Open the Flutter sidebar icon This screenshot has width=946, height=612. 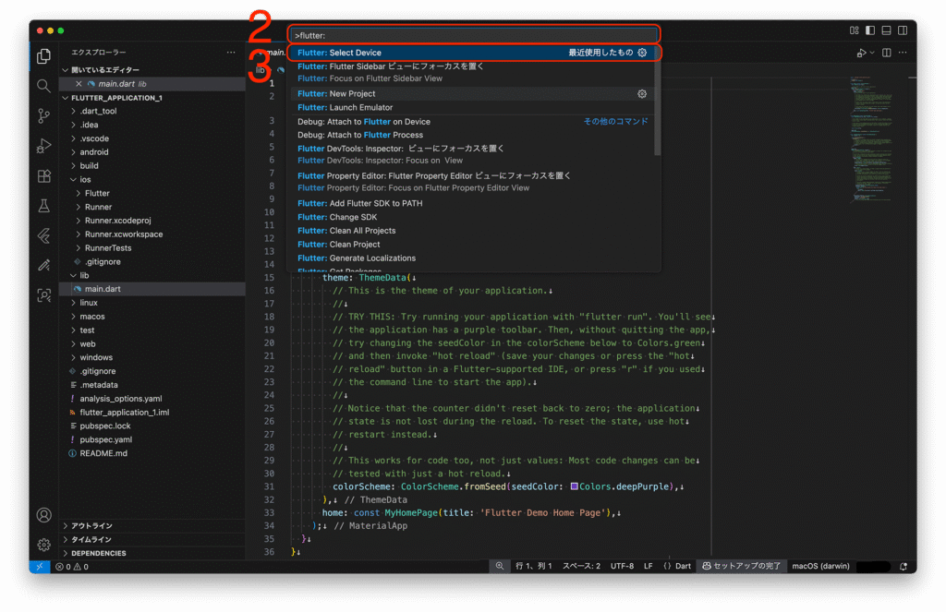43,235
